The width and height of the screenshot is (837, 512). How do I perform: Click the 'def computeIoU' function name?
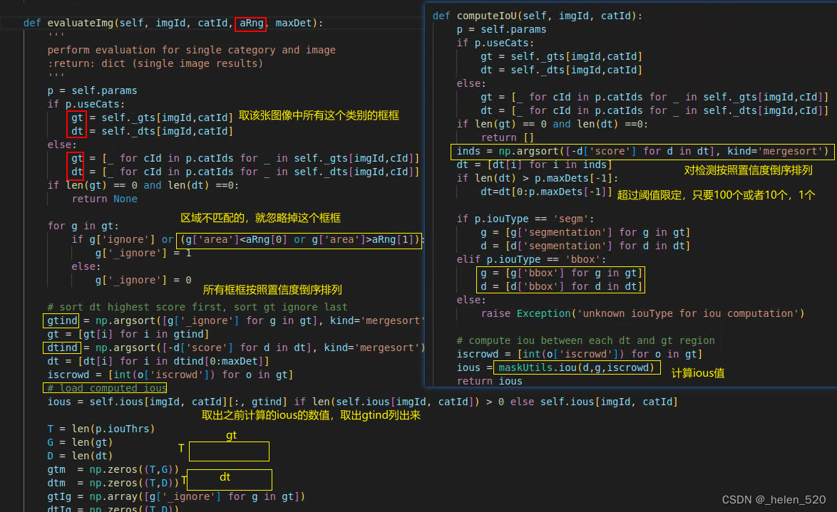(x=487, y=16)
